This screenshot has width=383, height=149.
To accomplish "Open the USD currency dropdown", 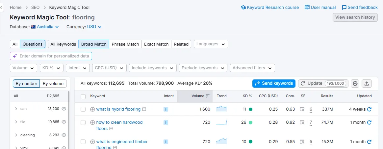I will 94,27.
